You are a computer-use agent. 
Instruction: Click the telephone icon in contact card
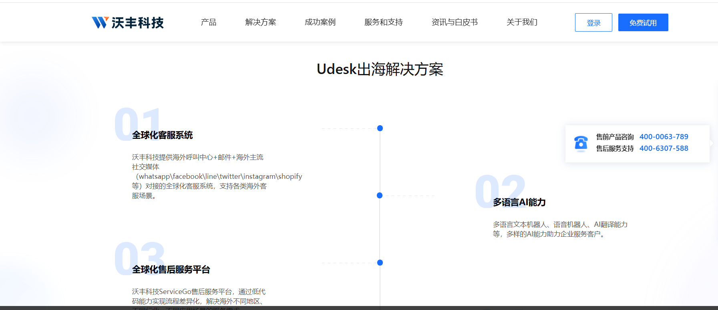tap(581, 144)
